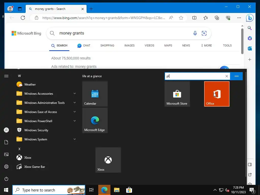Viewport: 260px width, 195px height.
Task: Expand Windows PowerShell folder chevron
Action: click(x=75, y=121)
